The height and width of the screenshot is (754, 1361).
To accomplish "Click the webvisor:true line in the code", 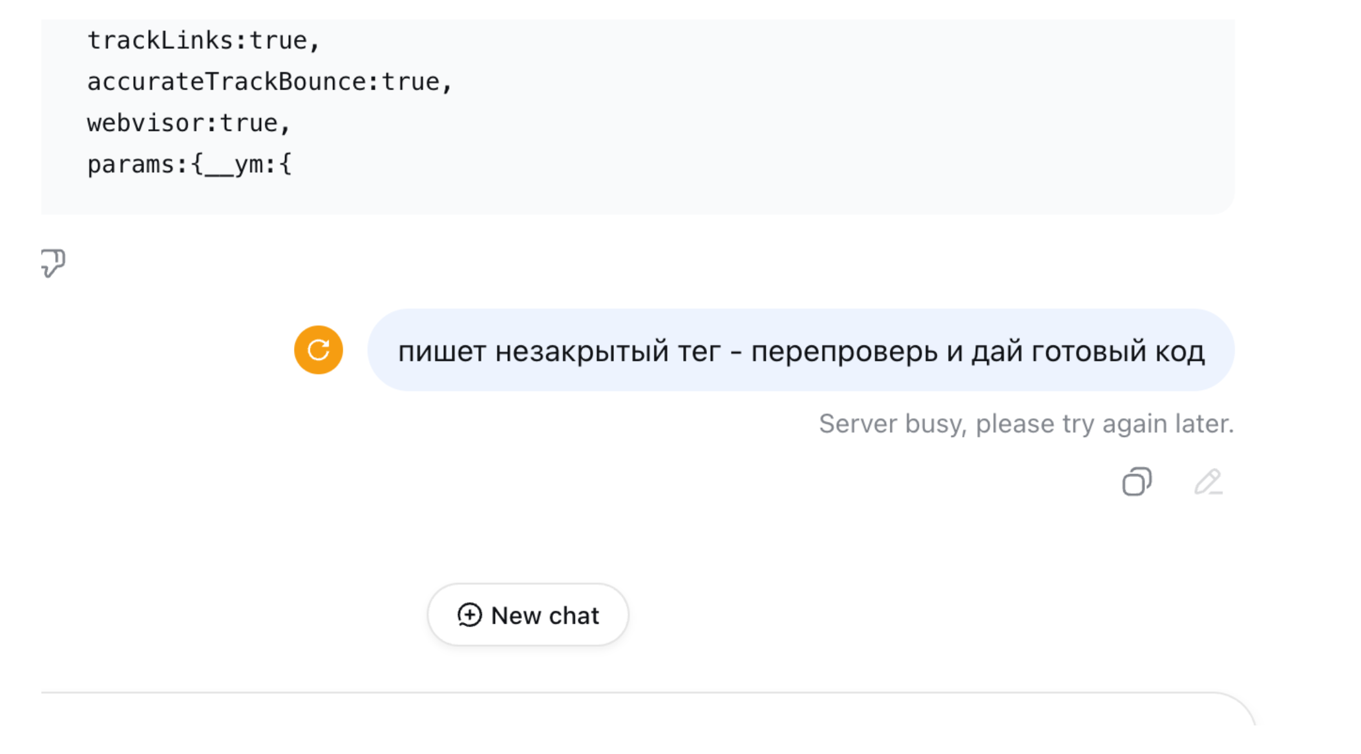I will (189, 122).
